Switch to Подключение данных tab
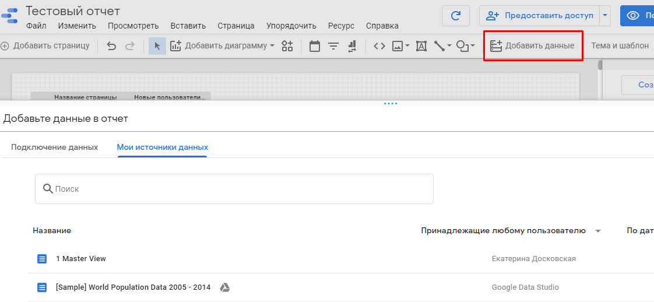Image resolution: width=654 pixels, height=302 pixels. pyautogui.click(x=55, y=148)
